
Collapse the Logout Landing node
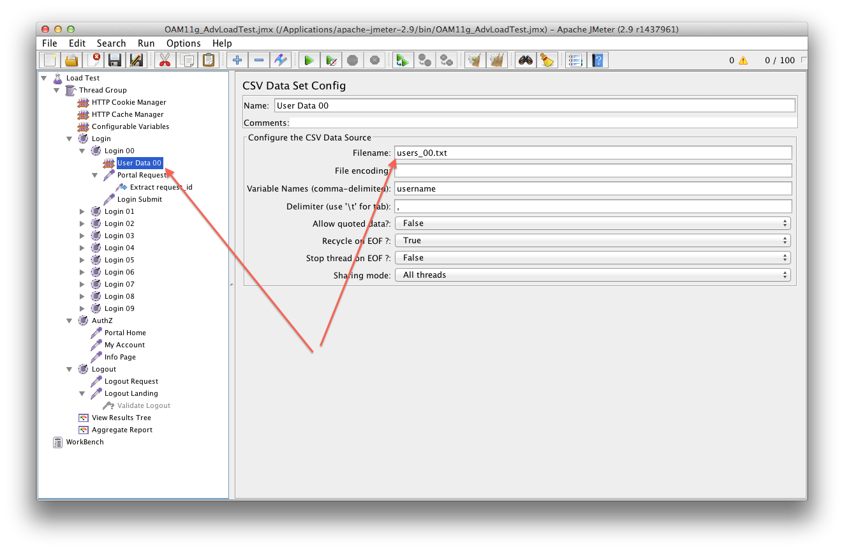82,393
